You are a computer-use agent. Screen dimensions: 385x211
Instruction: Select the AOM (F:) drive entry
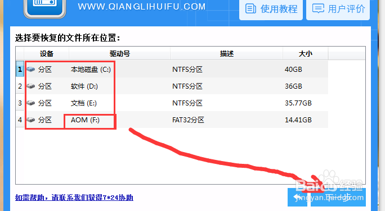click(85, 120)
